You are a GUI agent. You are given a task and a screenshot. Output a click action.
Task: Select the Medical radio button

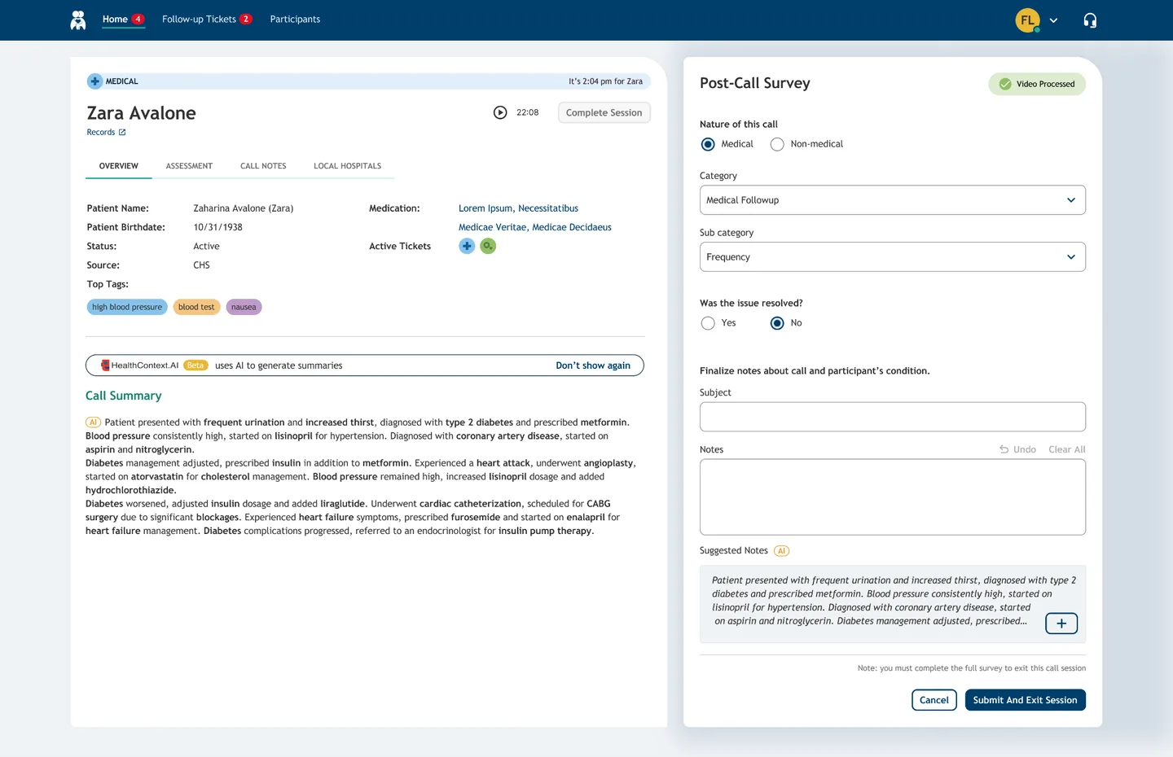pyautogui.click(x=708, y=144)
